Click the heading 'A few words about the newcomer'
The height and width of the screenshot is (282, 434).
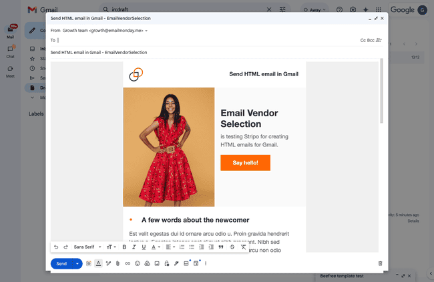tap(196, 220)
